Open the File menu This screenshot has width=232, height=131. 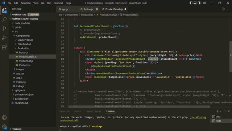tap(9, 3)
